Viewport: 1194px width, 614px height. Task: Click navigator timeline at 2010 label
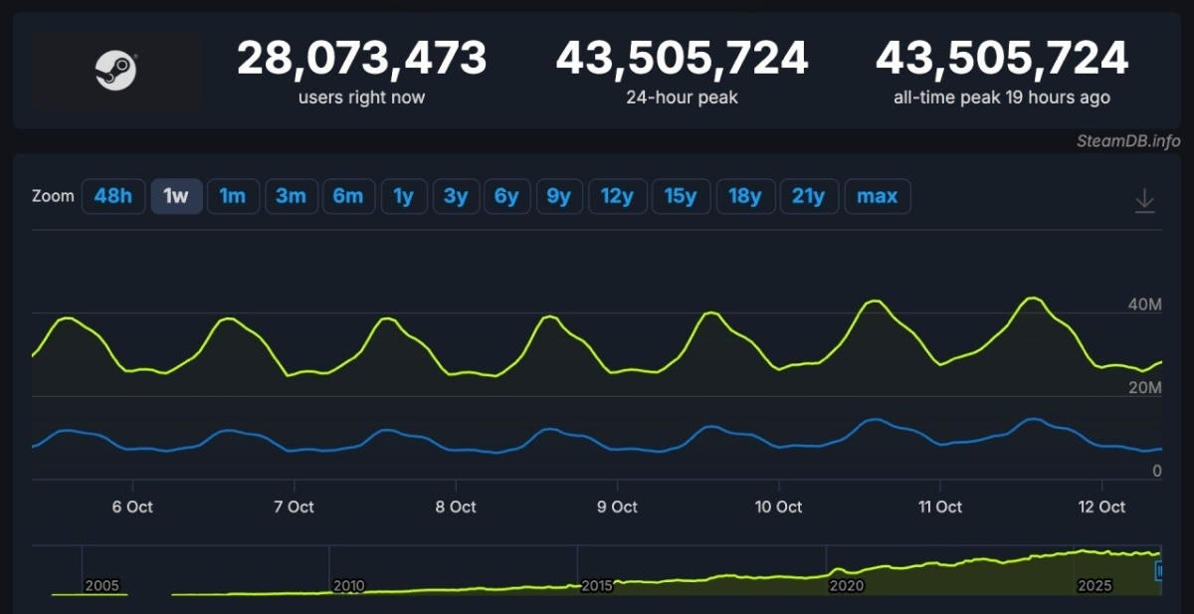point(349,586)
